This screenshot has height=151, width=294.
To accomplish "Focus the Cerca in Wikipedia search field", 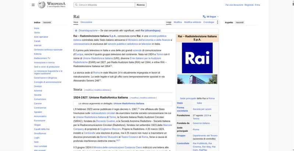I will [104, 5].
